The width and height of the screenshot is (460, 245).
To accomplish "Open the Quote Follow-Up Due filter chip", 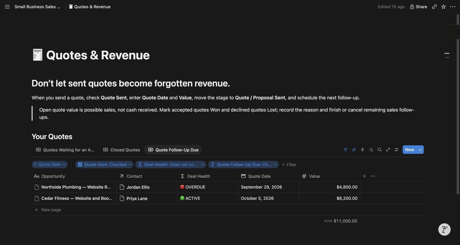I will [x=243, y=165].
